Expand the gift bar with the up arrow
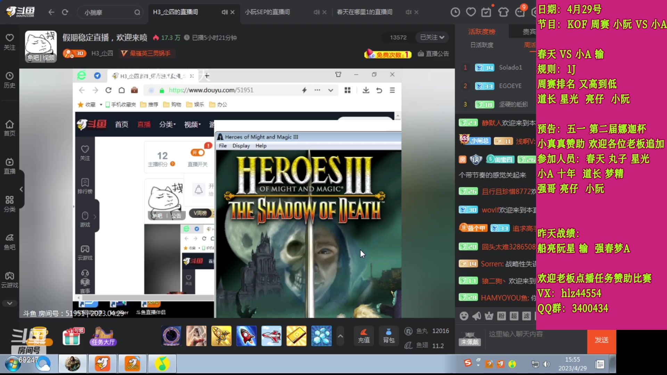 pyautogui.click(x=340, y=336)
